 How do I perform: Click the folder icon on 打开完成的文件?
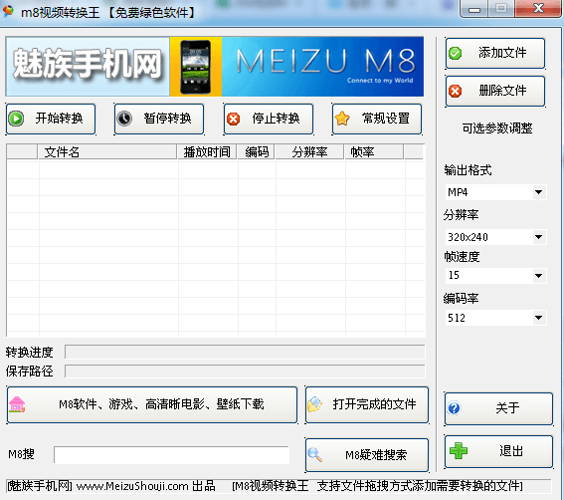point(314,404)
